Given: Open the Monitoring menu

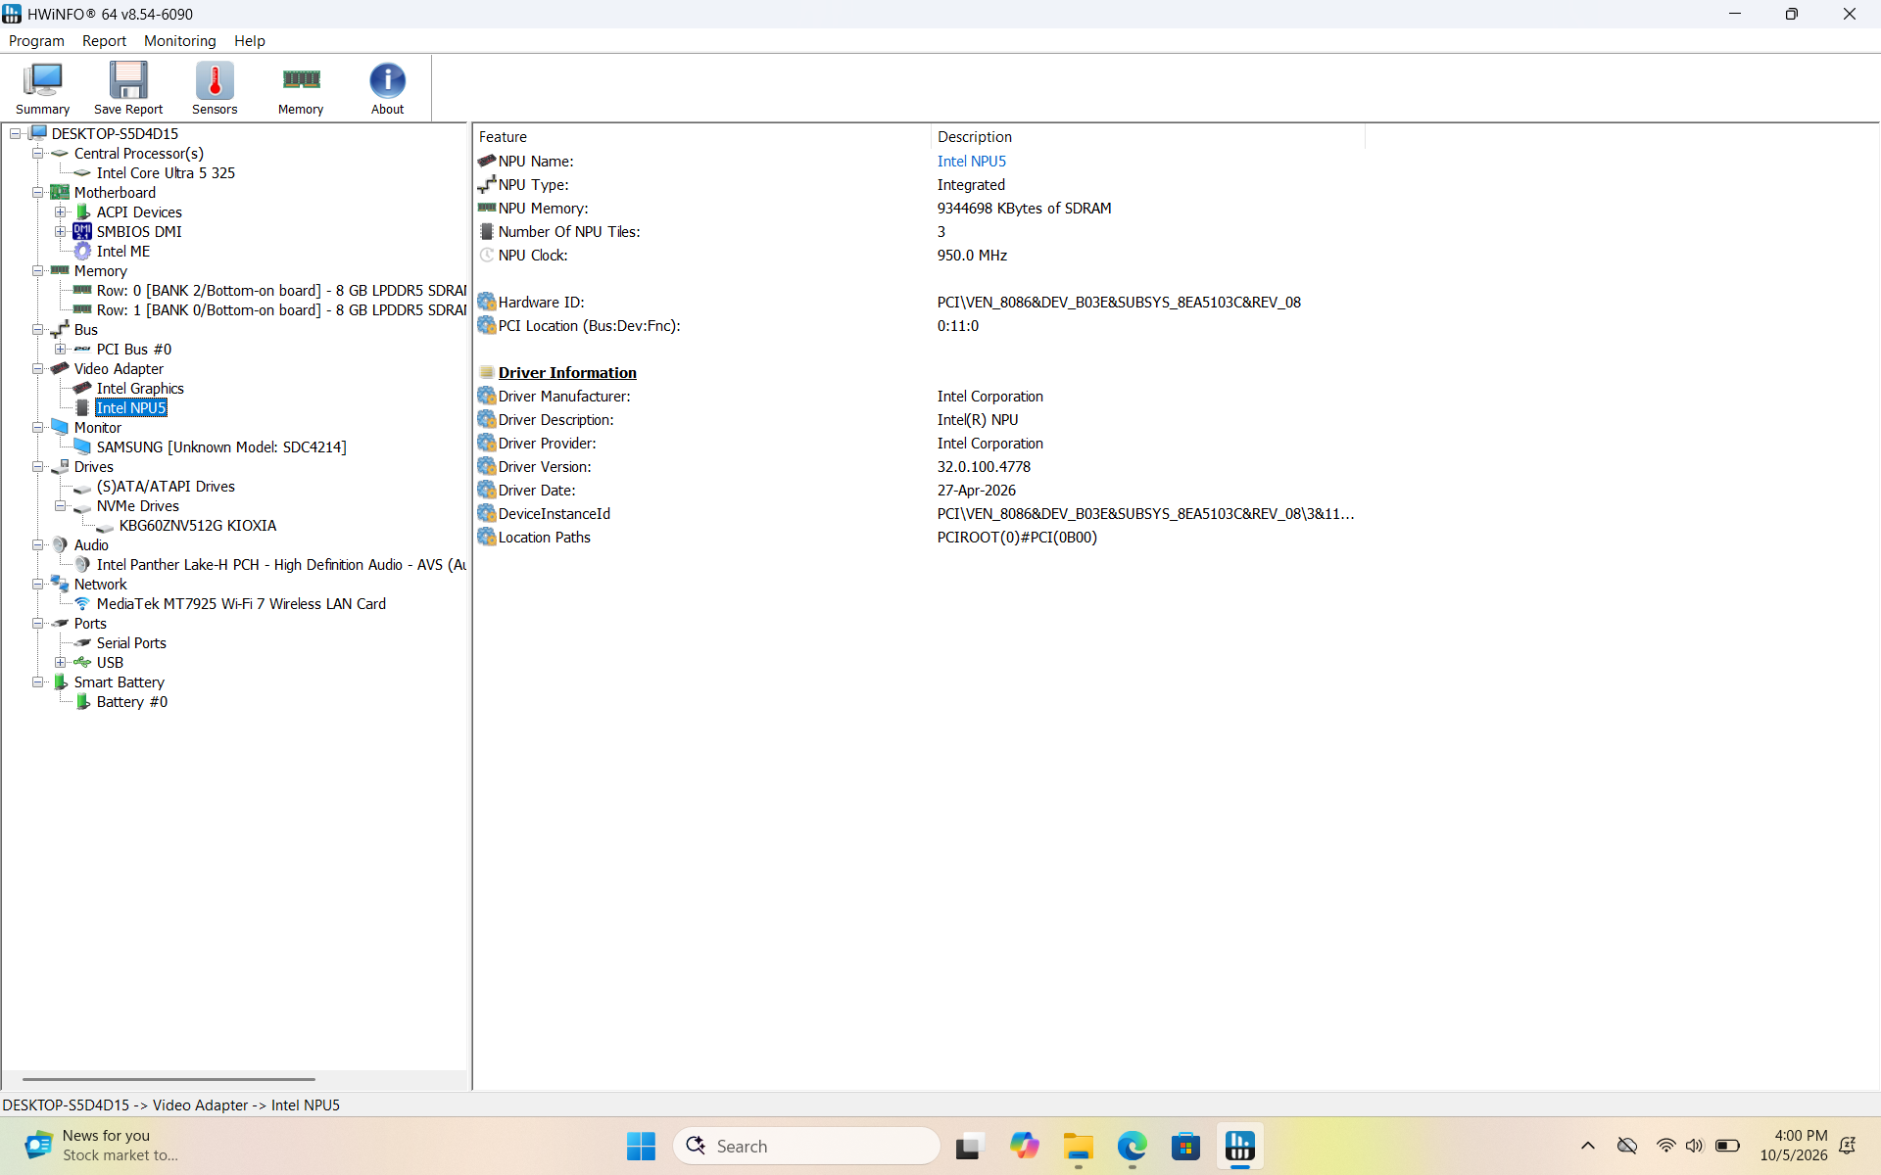Looking at the screenshot, I should click(x=179, y=41).
